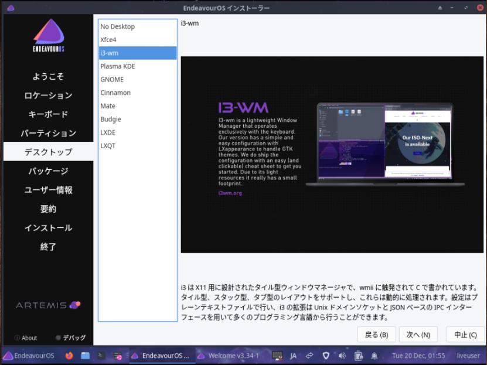Go forward with 次へ (N) button

(x=418, y=335)
